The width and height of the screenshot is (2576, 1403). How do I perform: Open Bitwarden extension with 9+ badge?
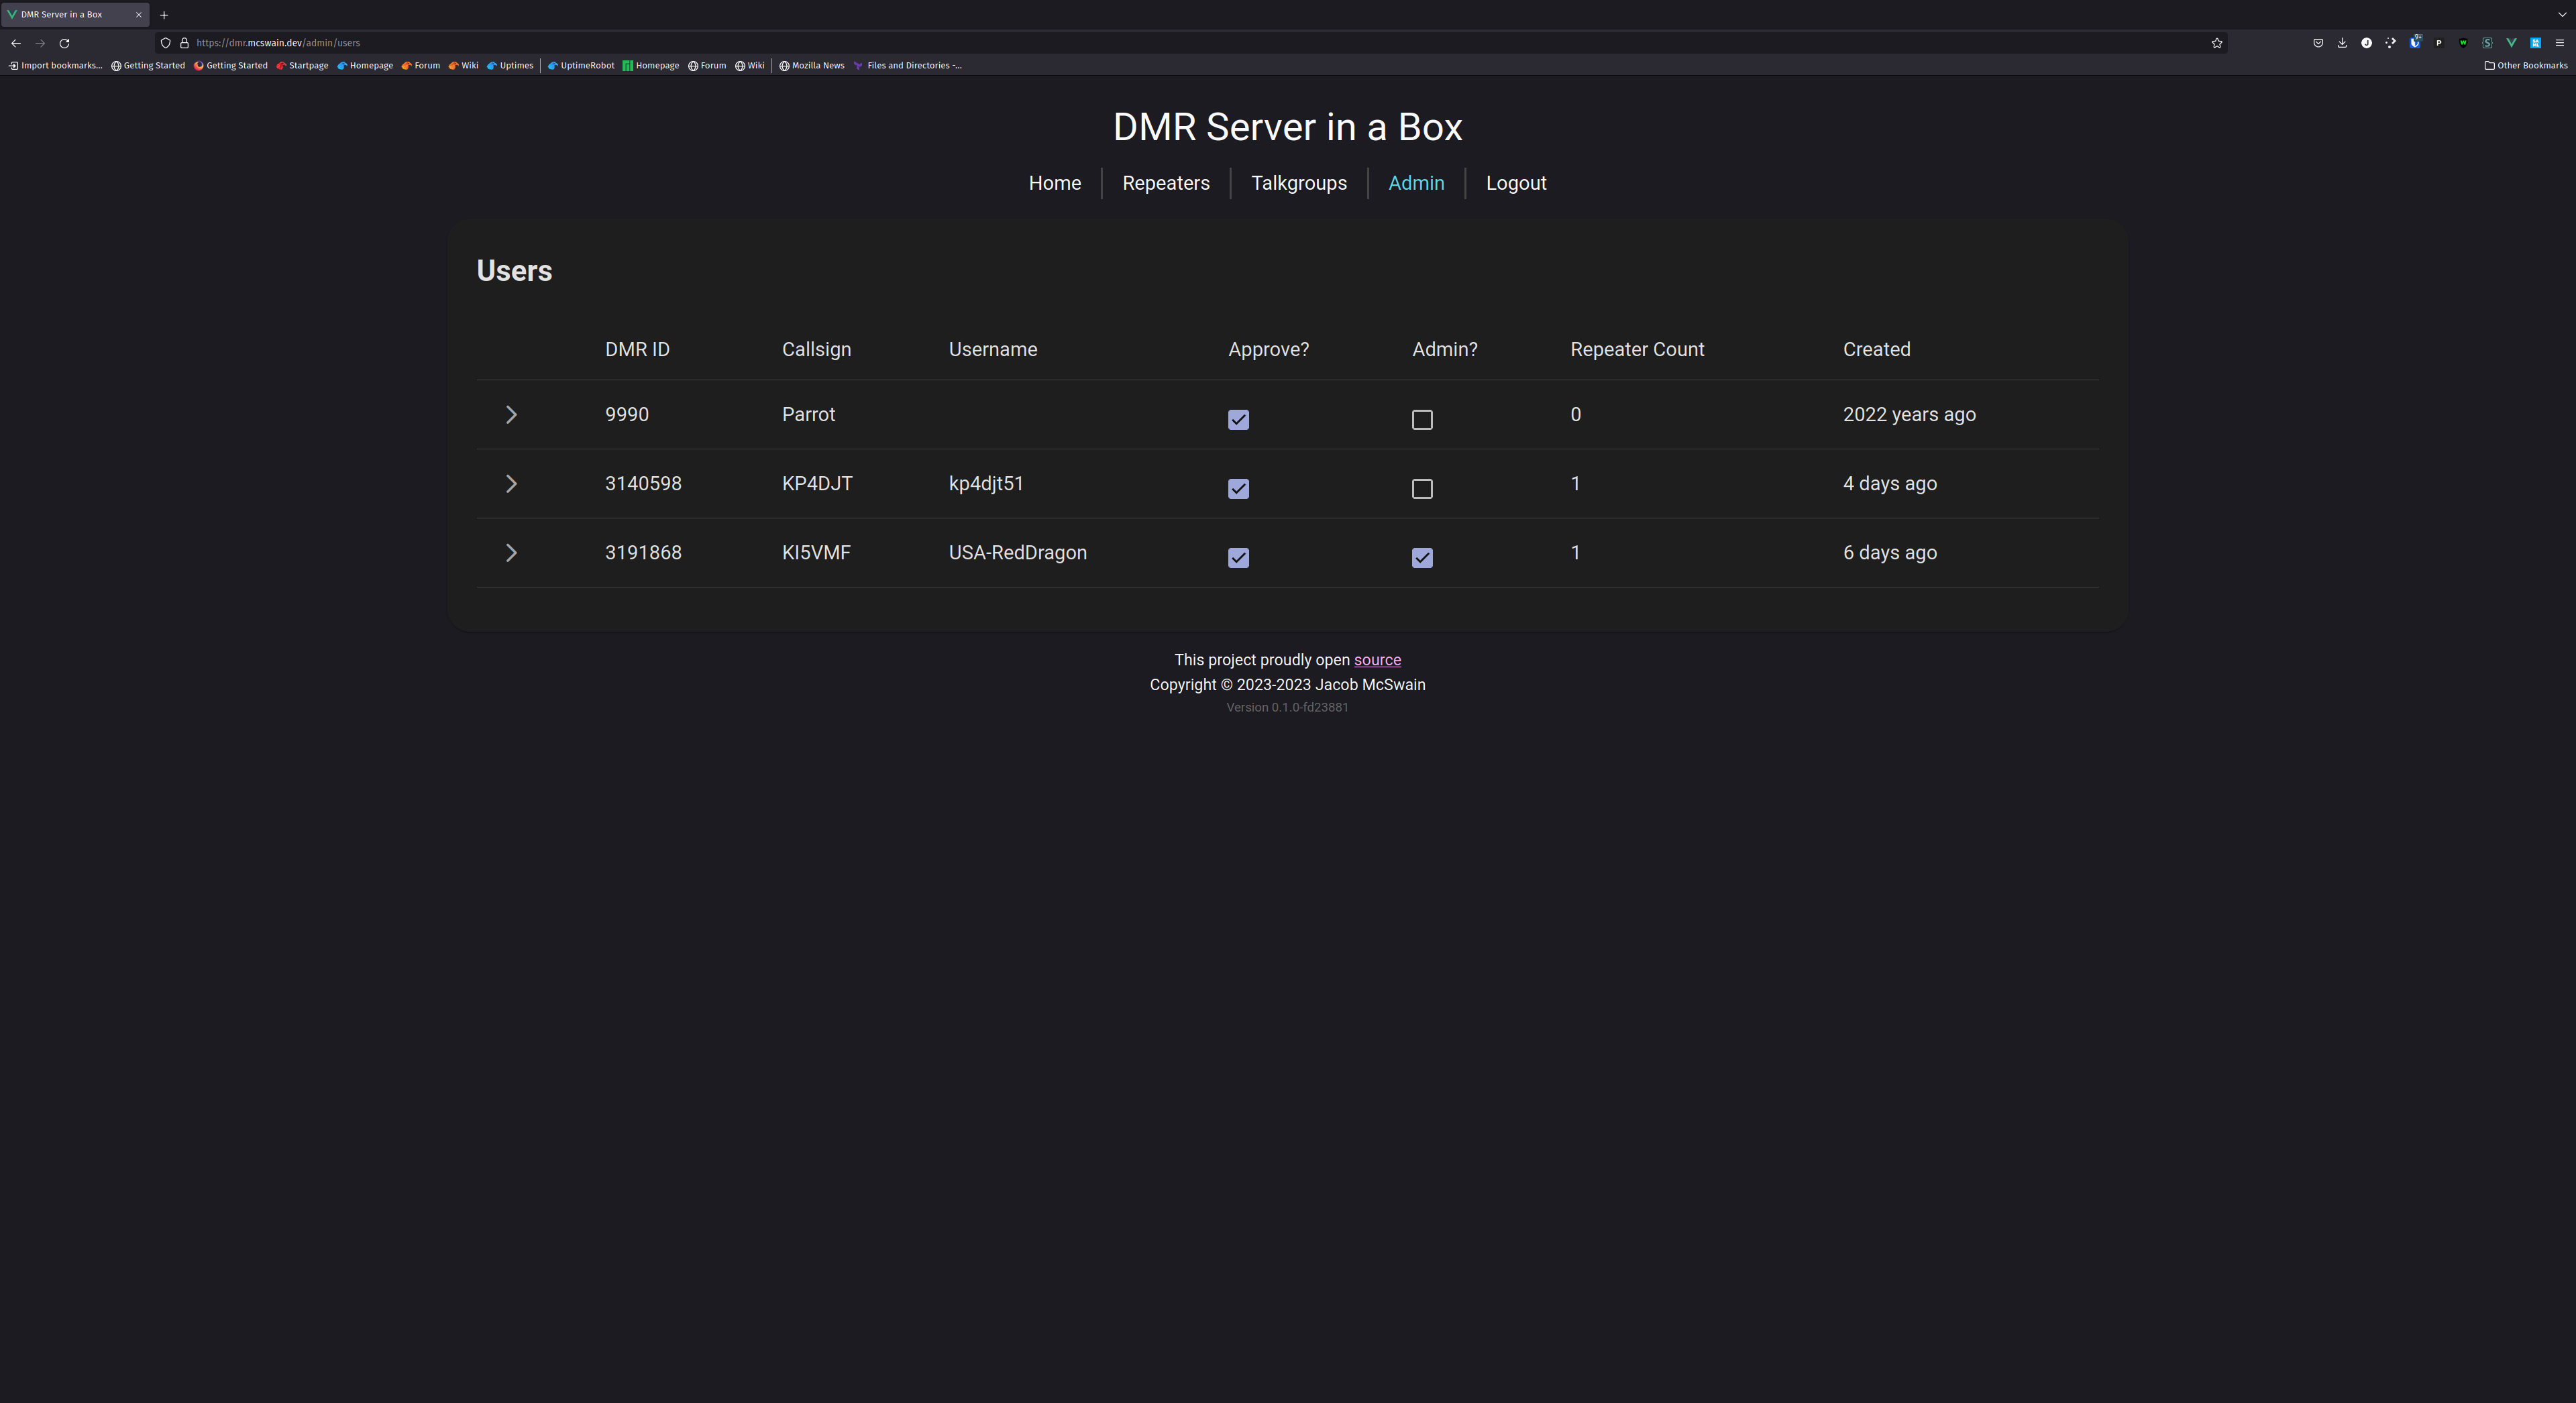point(2415,42)
